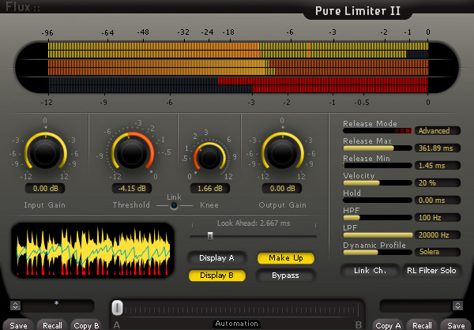This screenshot has height=330, width=474.
Task: Click the Input Gain knob
Action: pyautogui.click(x=45, y=152)
